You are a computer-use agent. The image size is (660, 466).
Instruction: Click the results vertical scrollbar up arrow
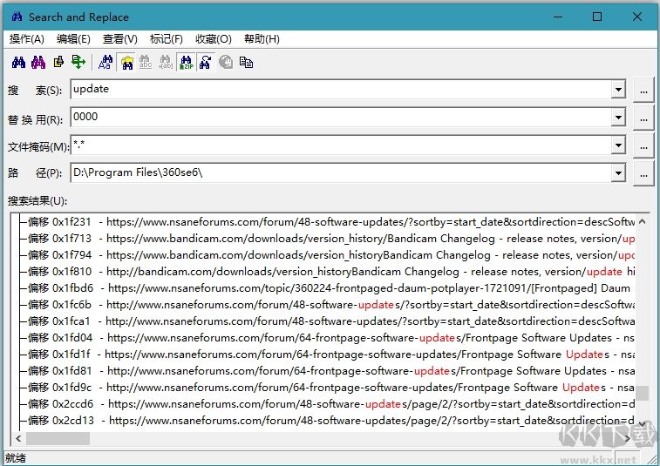pos(642,221)
